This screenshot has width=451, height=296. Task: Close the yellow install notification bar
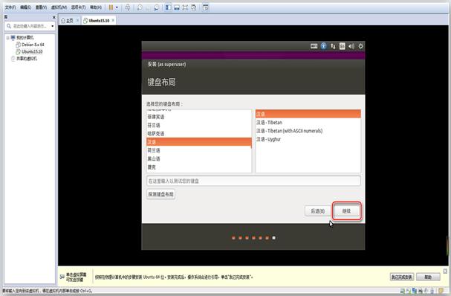(445, 271)
